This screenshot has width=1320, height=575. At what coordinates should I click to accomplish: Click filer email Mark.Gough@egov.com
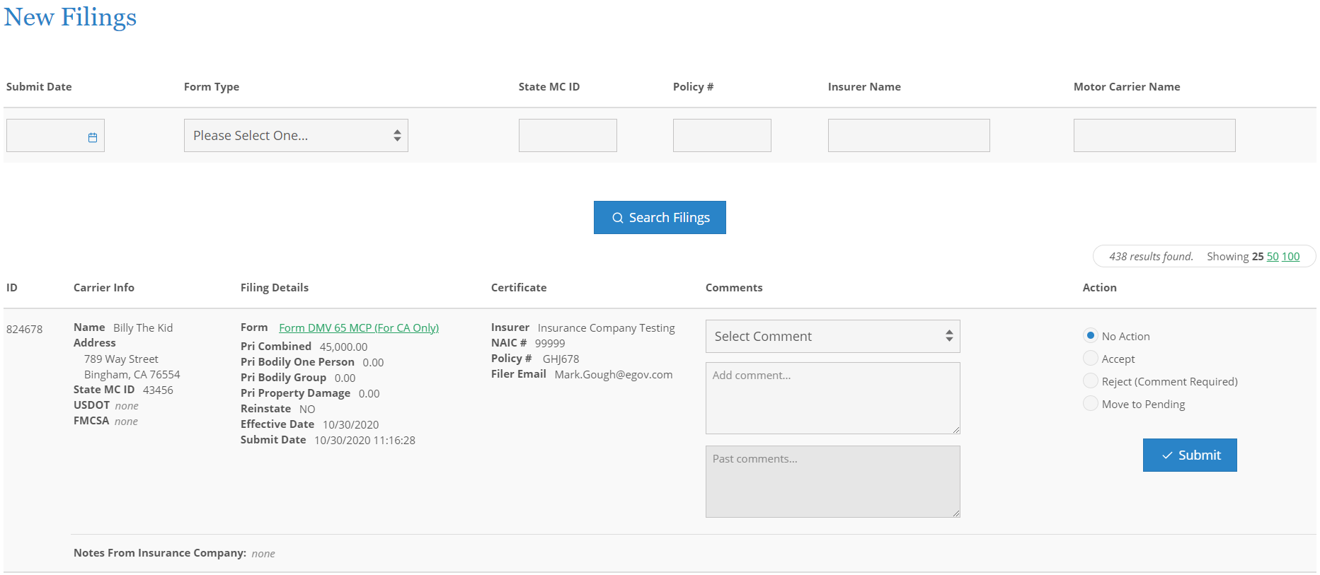click(614, 374)
